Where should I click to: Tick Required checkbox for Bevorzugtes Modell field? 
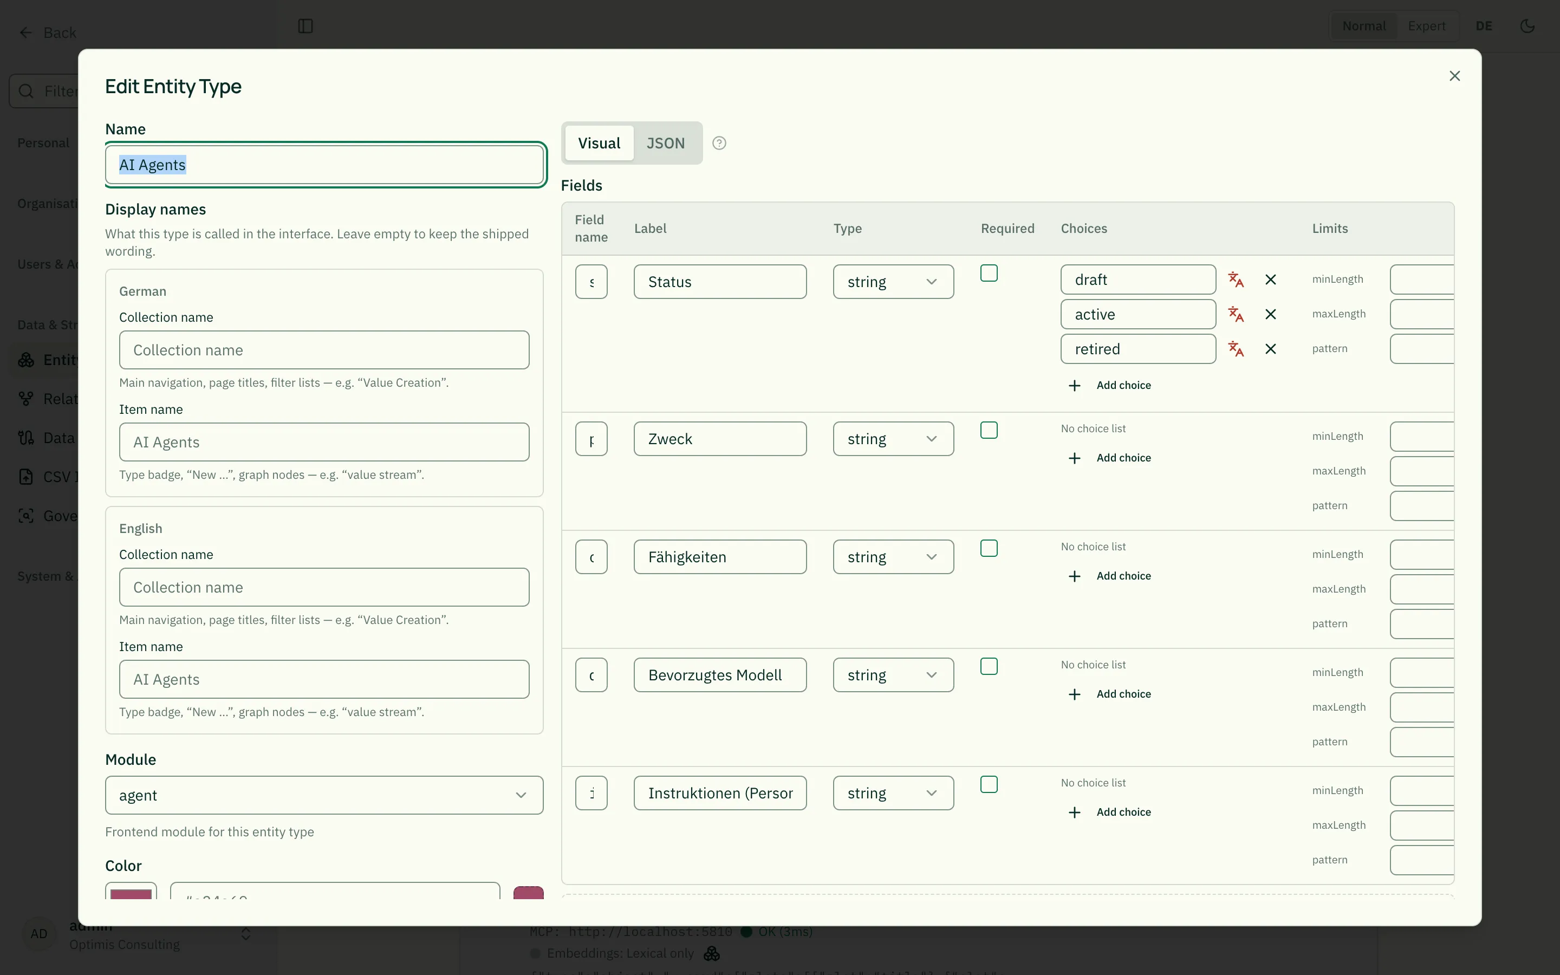coord(989,666)
